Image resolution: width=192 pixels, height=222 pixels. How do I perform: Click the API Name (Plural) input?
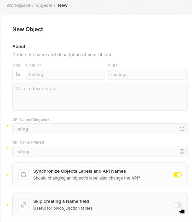point(100,151)
